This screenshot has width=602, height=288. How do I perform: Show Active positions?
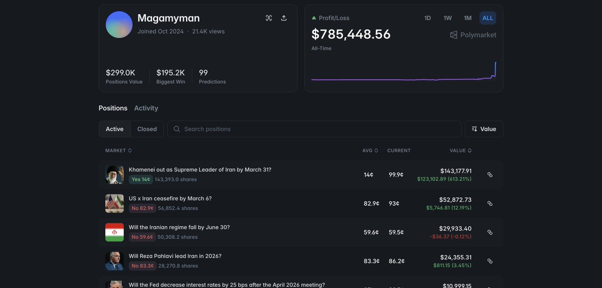[114, 129]
